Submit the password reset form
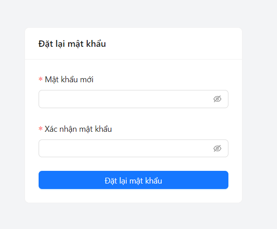Image resolution: width=277 pixels, height=229 pixels. (133, 180)
